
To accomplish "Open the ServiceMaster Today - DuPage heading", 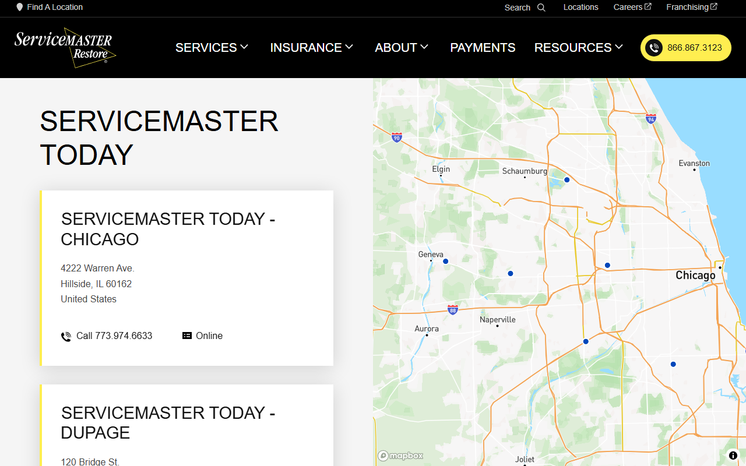I will coord(168,423).
